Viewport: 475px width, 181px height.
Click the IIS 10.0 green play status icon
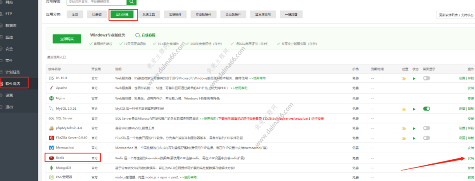414,78
